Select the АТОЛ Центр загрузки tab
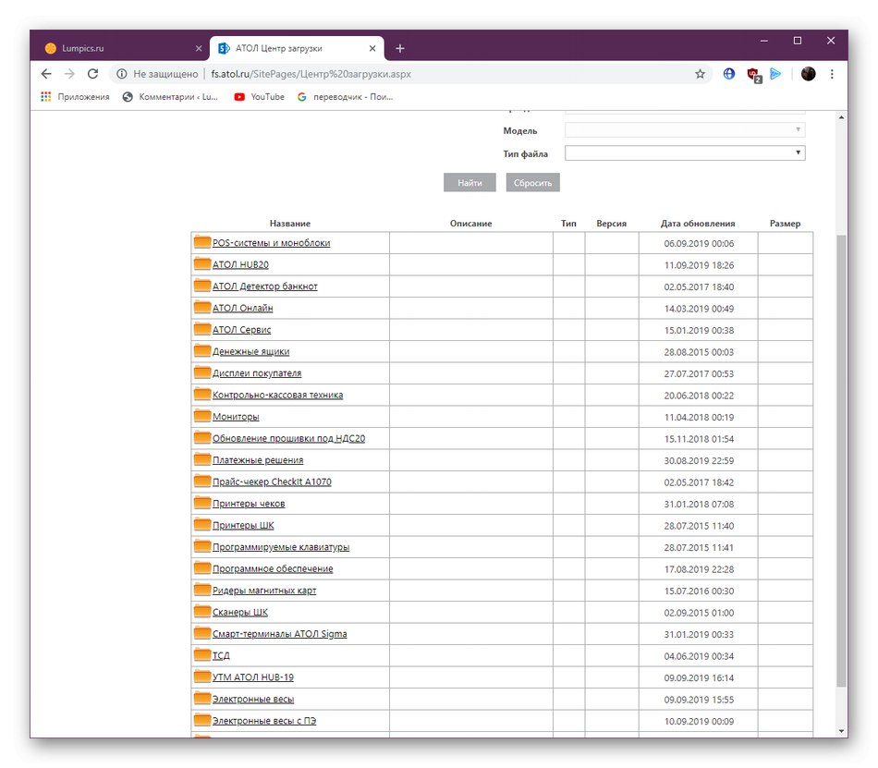This screenshot has height=768, width=878. (x=297, y=49)
